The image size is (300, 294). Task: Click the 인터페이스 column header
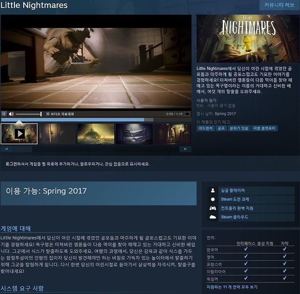pyautogui.click(x=246, y=243)
